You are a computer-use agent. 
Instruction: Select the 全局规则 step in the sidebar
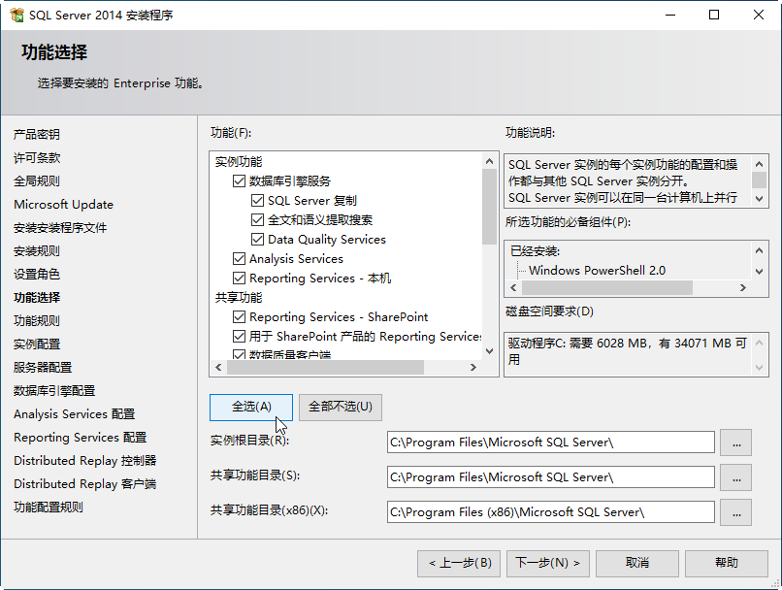pos(37,181)
